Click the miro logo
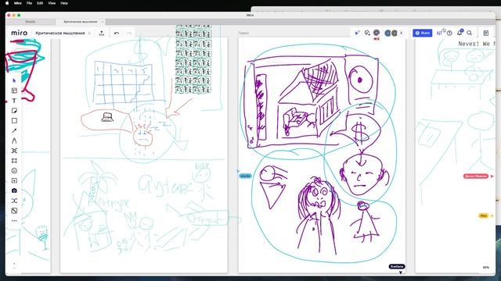 click(x=19, y=33)
